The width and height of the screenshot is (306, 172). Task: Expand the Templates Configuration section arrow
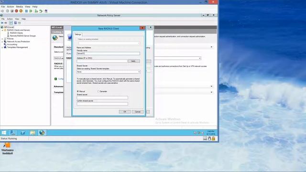click(211, 92)
